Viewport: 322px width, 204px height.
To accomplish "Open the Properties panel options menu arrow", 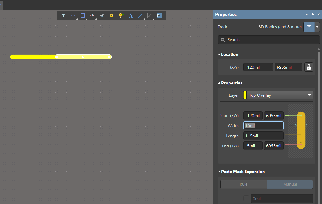I will [307, 14].
